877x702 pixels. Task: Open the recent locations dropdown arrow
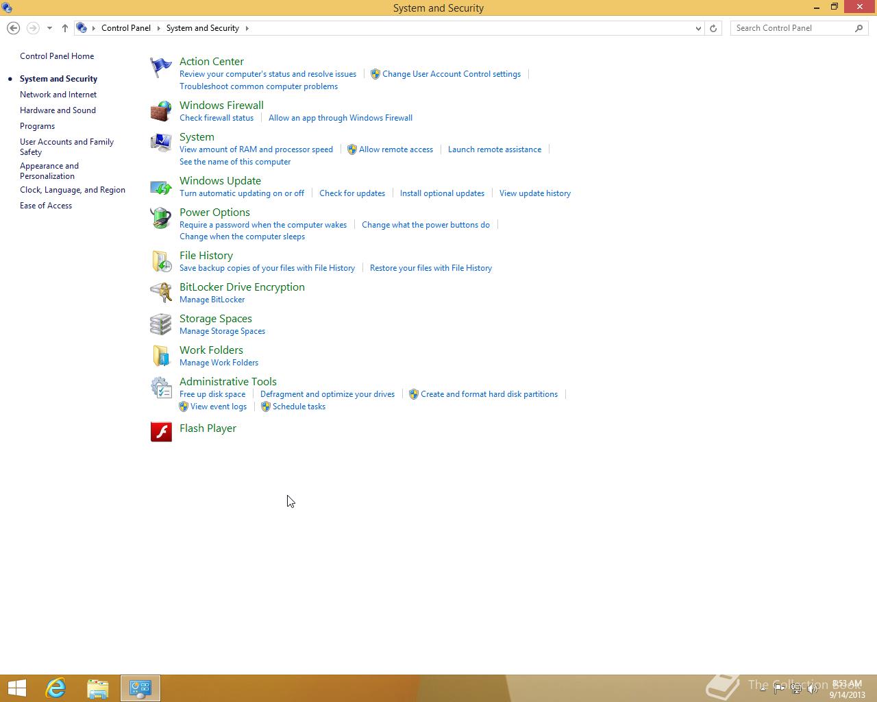tap(49, 28)
